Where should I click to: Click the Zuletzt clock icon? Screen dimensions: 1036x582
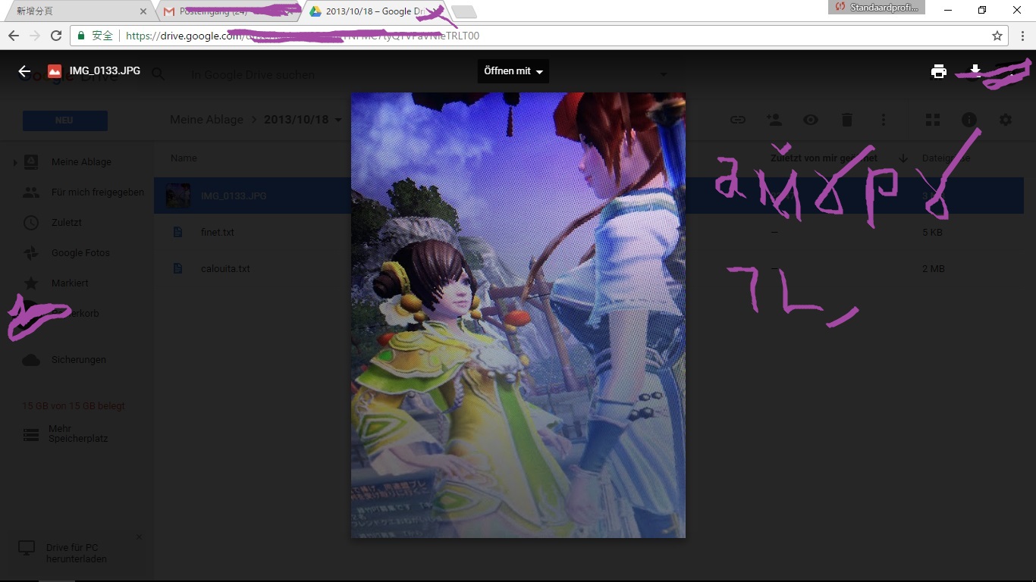click(31, 223)
